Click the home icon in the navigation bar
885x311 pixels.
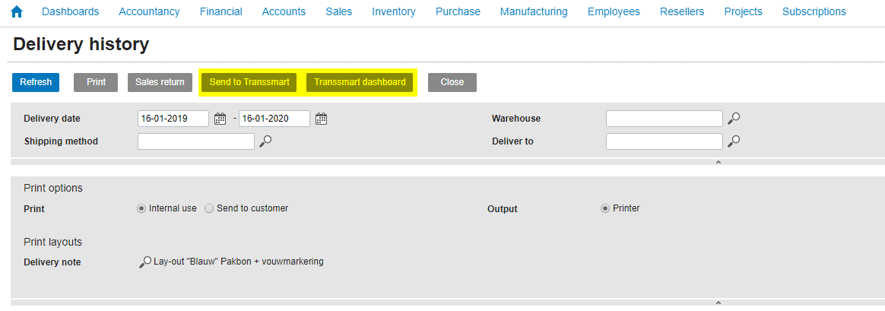(x=17, y=11)
